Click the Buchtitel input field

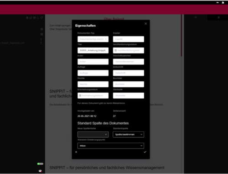129,84
